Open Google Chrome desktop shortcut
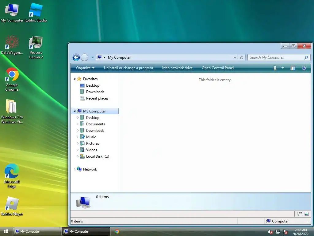Image resolution: width=314 pixels, height=236 pixels. point(12,80)
